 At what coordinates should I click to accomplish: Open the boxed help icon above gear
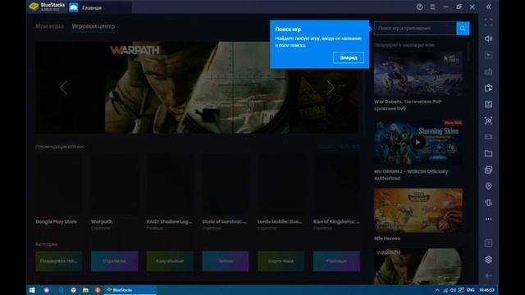pyautogui.click(x=489, y=243)
